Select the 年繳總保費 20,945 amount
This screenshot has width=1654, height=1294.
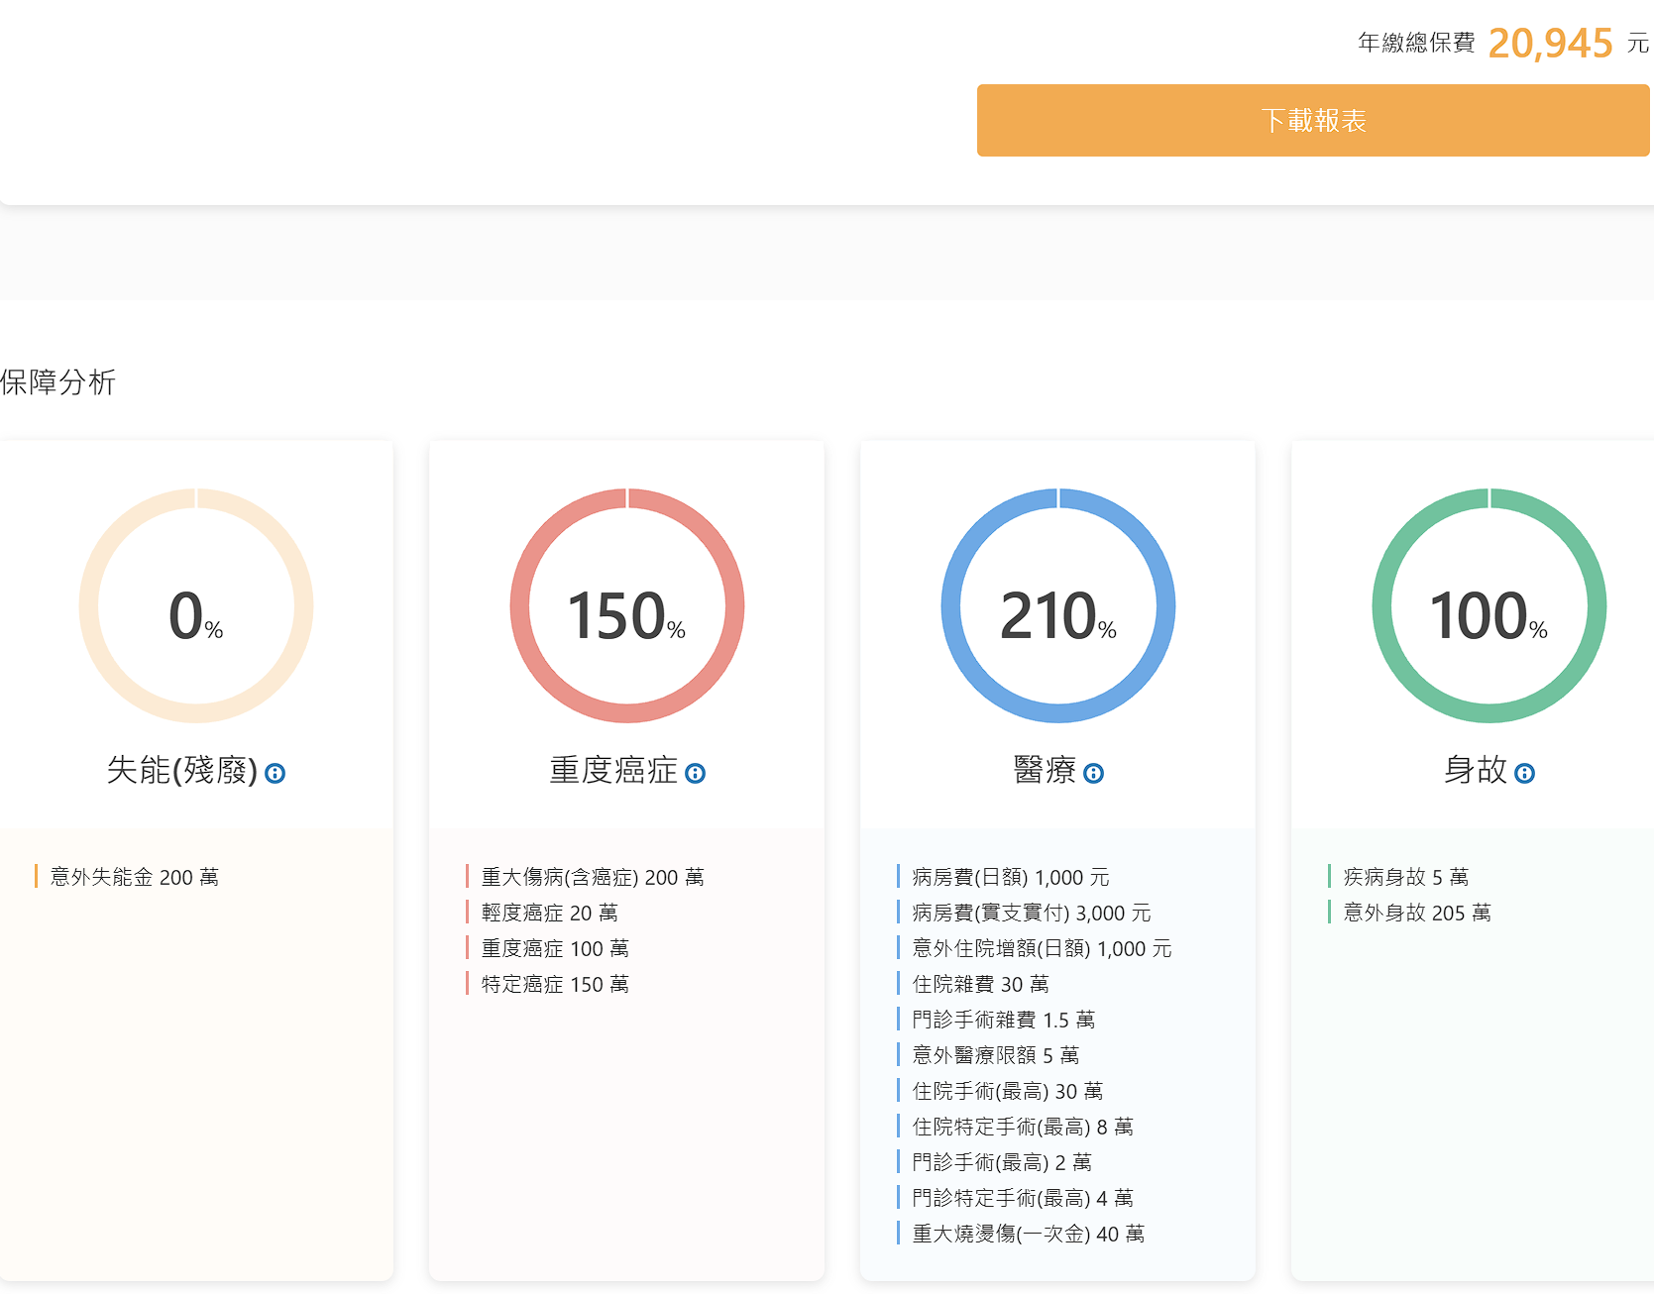pos(1551,43)
